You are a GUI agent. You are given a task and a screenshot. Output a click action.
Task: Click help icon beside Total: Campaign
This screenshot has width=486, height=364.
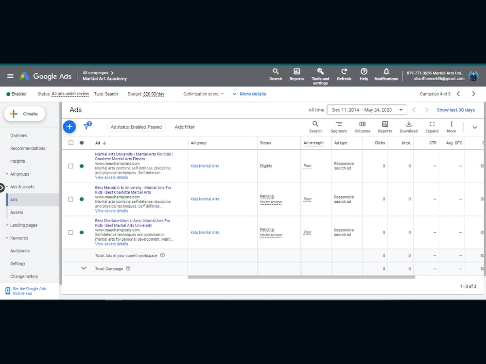click(128, 268)
